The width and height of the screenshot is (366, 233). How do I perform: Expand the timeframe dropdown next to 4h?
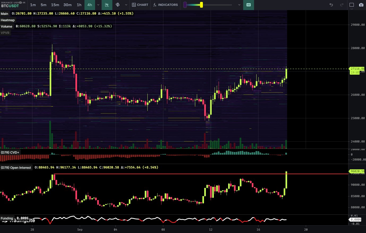tap(98, 5)
